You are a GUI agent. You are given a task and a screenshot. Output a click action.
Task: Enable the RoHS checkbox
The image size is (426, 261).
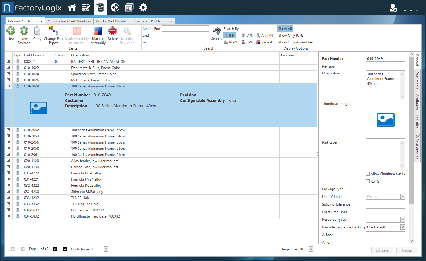(x=367, y=181)
